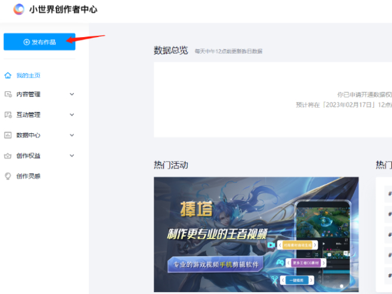Click the 创作权益 crown icon
Image resolution: width=392 pixels, height=294 pixels.
[x=8, y=156]
